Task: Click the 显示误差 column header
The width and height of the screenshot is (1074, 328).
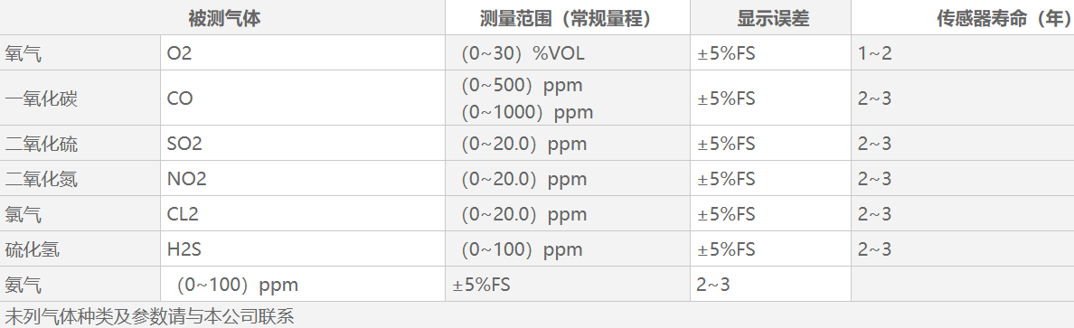Action: (770, 18)
